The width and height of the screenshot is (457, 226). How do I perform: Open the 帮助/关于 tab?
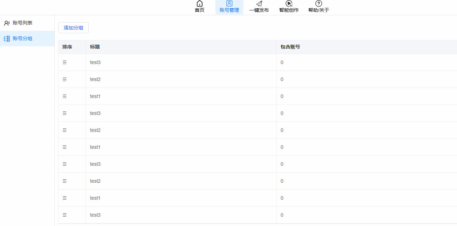click(x=318, y=8)
